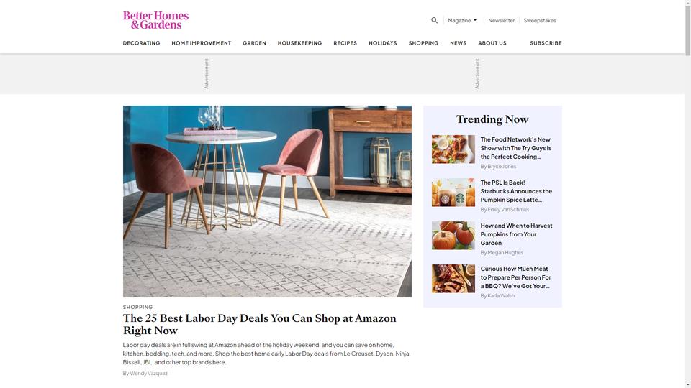Open the Sweepstakes link
The width and height of the screenshot is (691, 388).
(539, 20)
